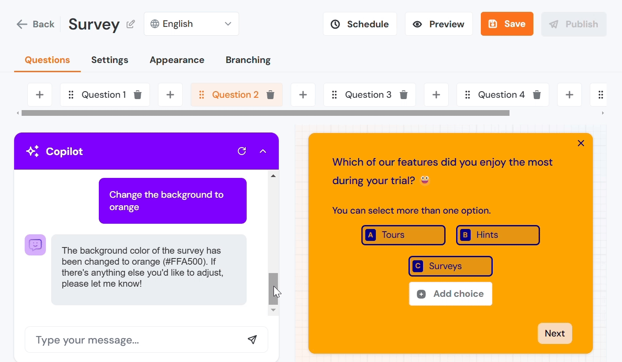Click the pencil icon to rename Survey
The image size is (622, 362).
click(131, 24)
